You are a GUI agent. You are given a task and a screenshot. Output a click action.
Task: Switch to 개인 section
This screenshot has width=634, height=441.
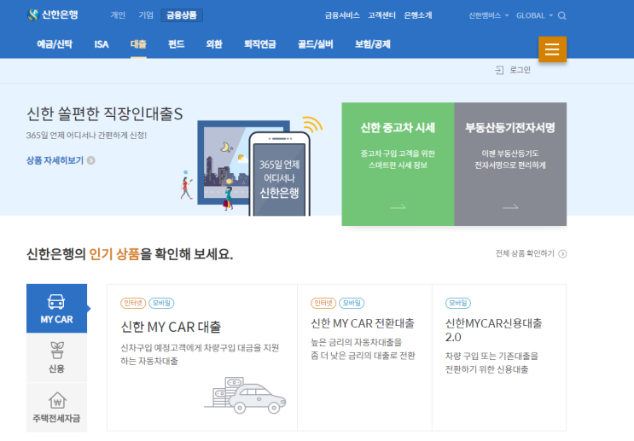[118, 15]
